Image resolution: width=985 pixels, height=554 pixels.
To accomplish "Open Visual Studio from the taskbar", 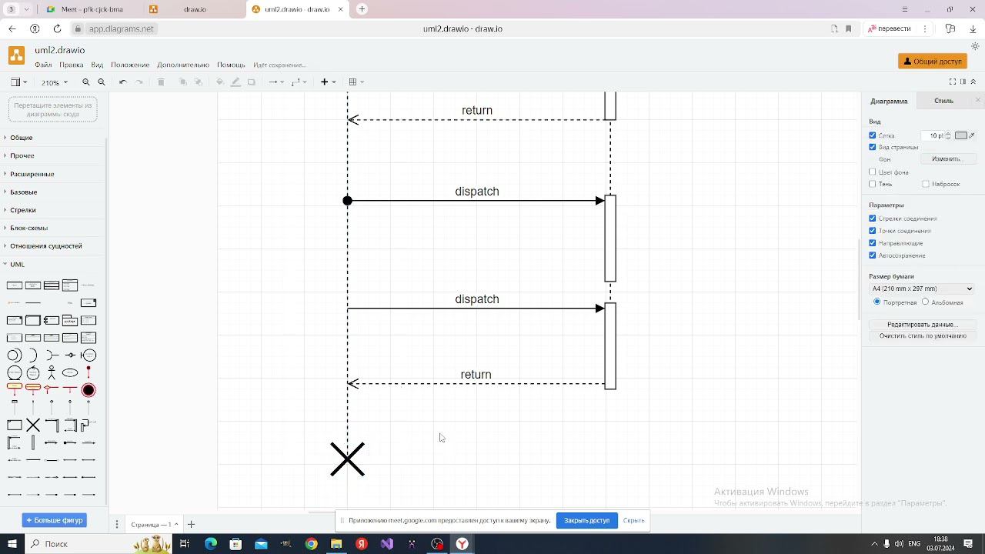I will (x=386, y=544).
